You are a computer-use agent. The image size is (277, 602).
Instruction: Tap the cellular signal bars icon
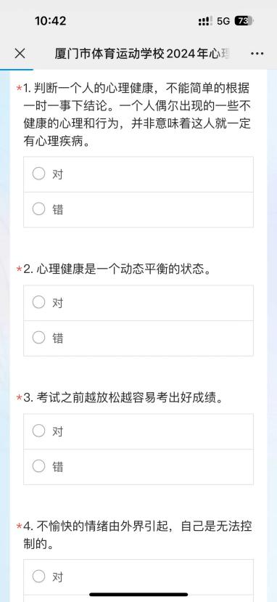pos(206,21)
